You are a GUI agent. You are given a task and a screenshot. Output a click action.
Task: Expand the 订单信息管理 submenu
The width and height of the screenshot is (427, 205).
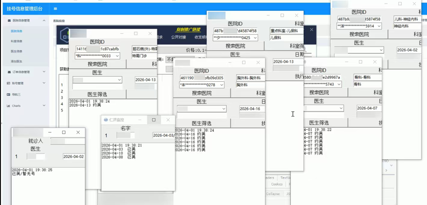point(44,72)
